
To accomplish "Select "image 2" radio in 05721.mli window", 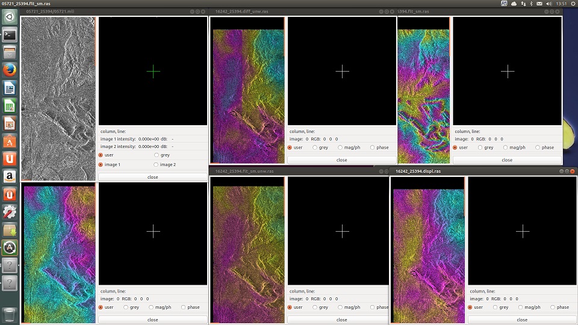I will [x=157, y=164].
